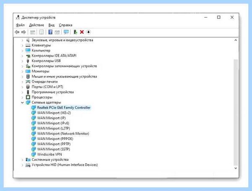The width and height of the screenshot is (252, 191).
Task: Click the Disable device down-arrow icon
Action: pos(88,32)
